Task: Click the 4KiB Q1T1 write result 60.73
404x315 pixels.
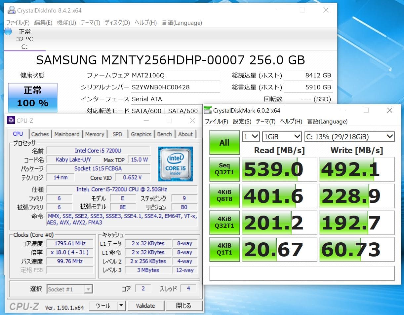Action: point(357,250)
